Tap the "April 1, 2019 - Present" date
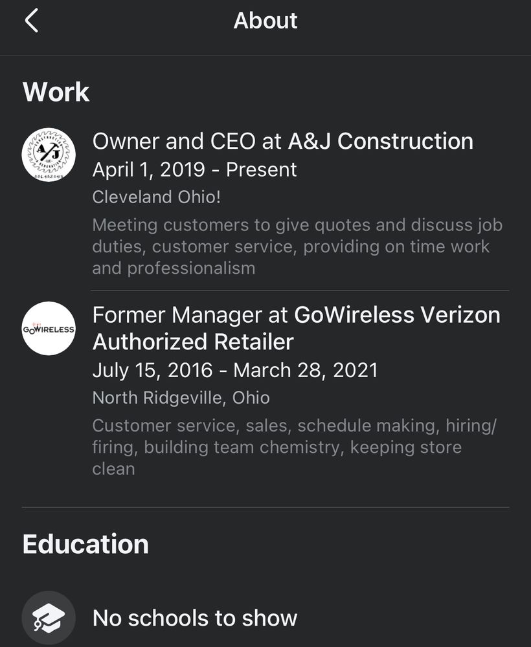The image size is (531, 647). coord(194,170)
